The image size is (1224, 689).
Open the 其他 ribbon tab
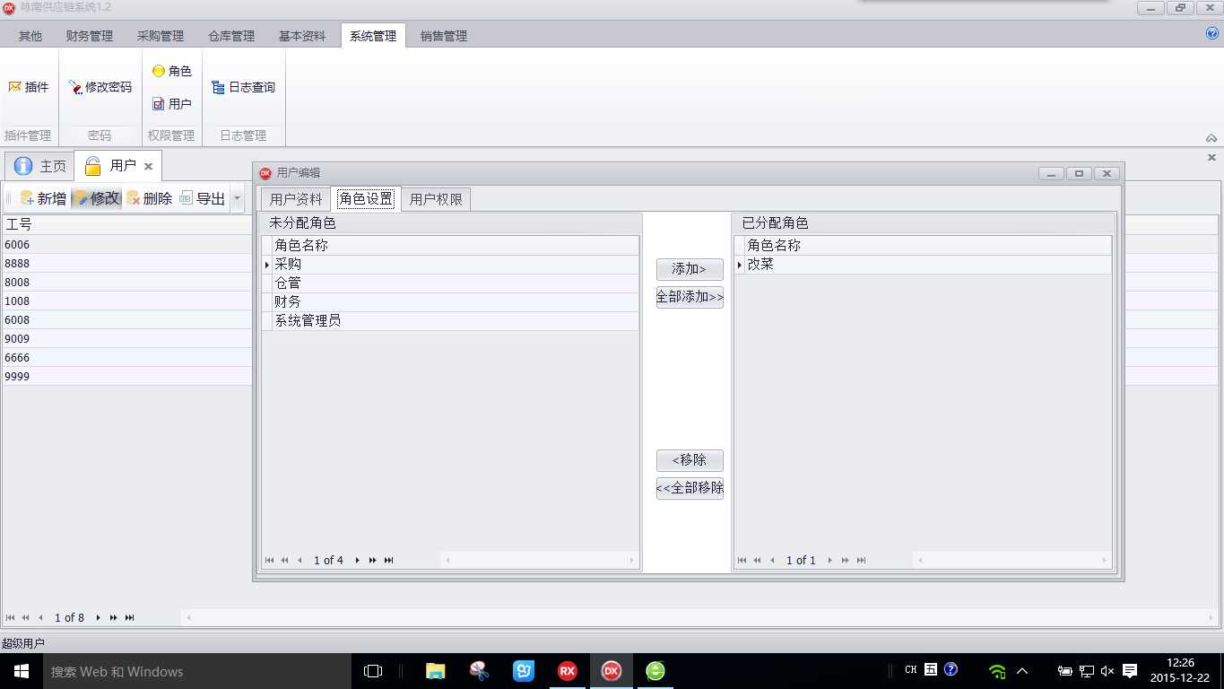click(30, 36)
